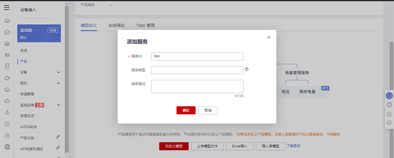Click the 电压 property in diagram
The height and width of the screenshot is (158, 394).
[286, 92]
